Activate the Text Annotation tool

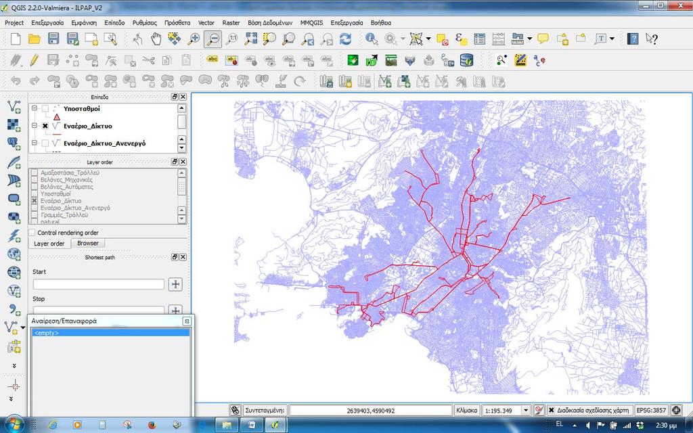pos(601,39)
